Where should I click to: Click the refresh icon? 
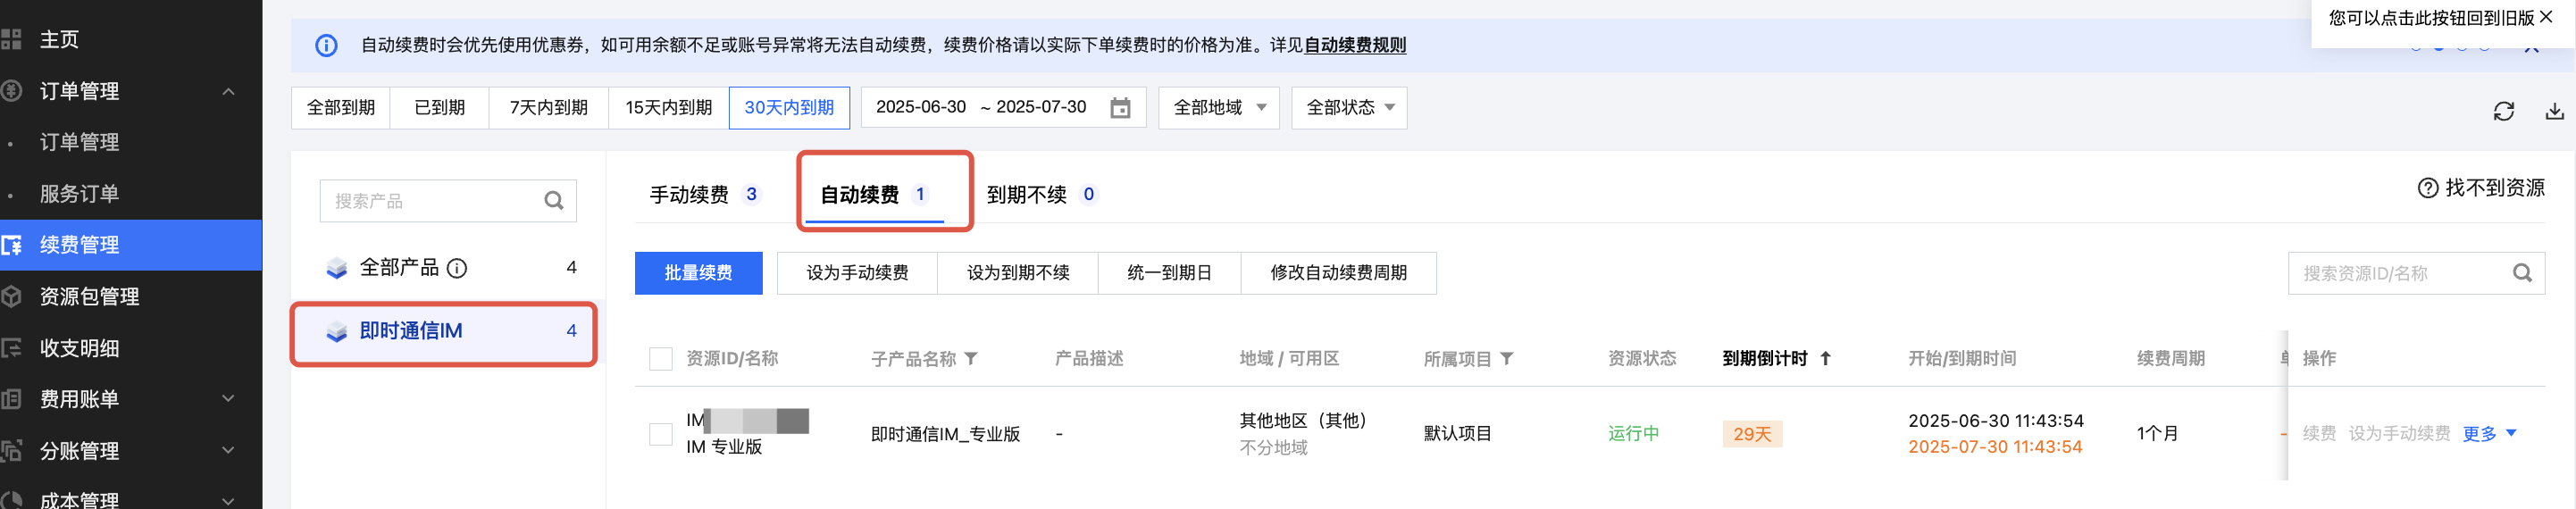2503,111
